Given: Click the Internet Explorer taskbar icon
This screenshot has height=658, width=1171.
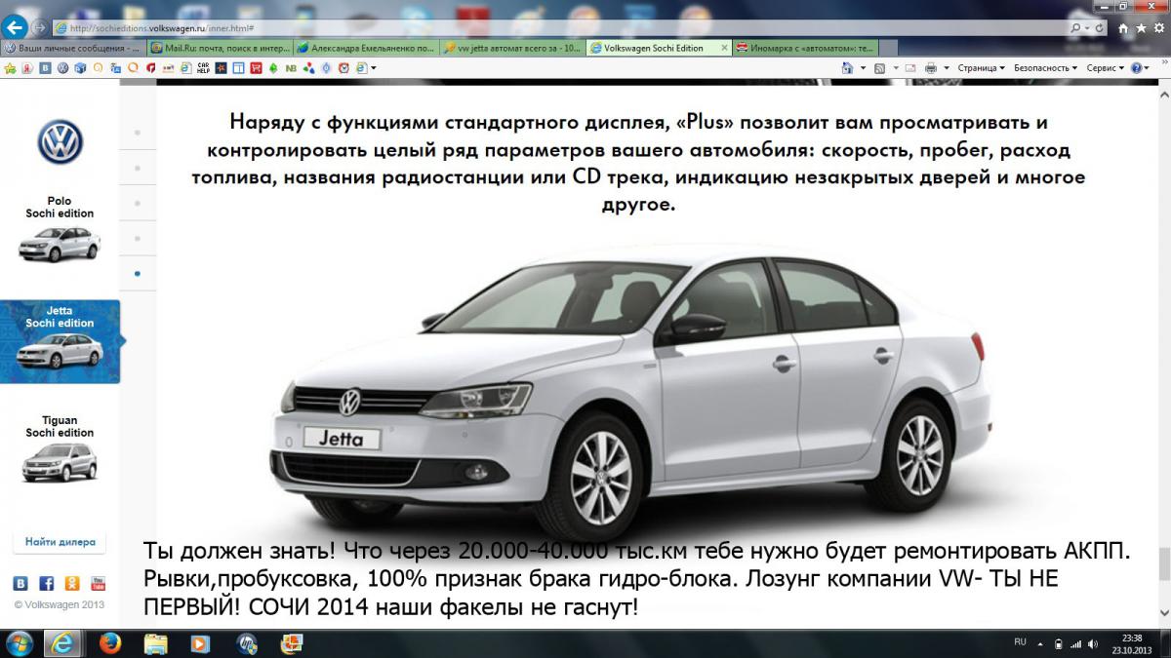Looking at the screenshot, I should pos(64,643).
